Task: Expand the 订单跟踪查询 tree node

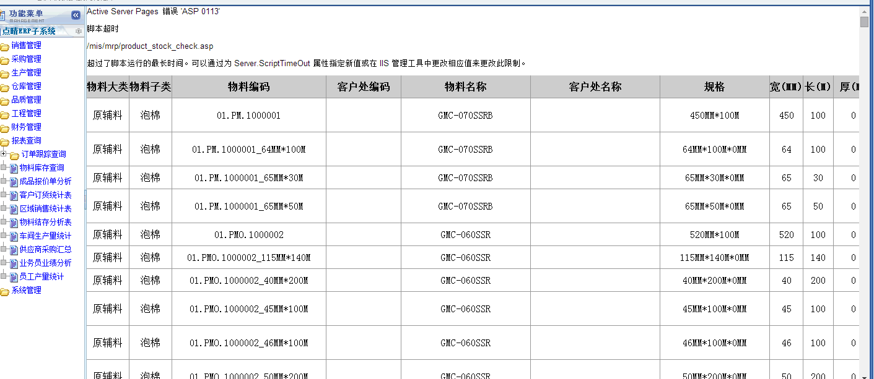Action: 4,154
